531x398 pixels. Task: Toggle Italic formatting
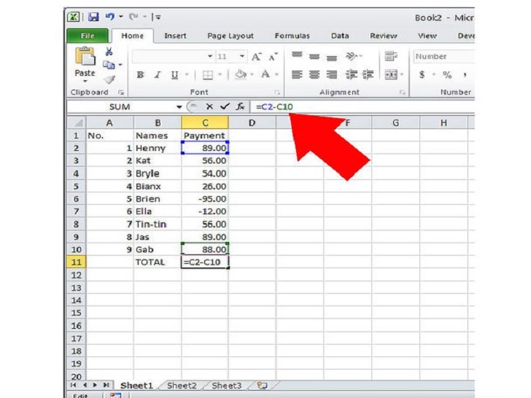coord(158,74)
